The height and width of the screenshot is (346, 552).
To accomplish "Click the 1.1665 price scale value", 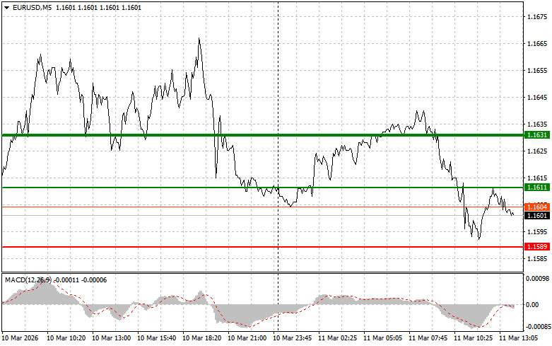I will pos(537,43).
